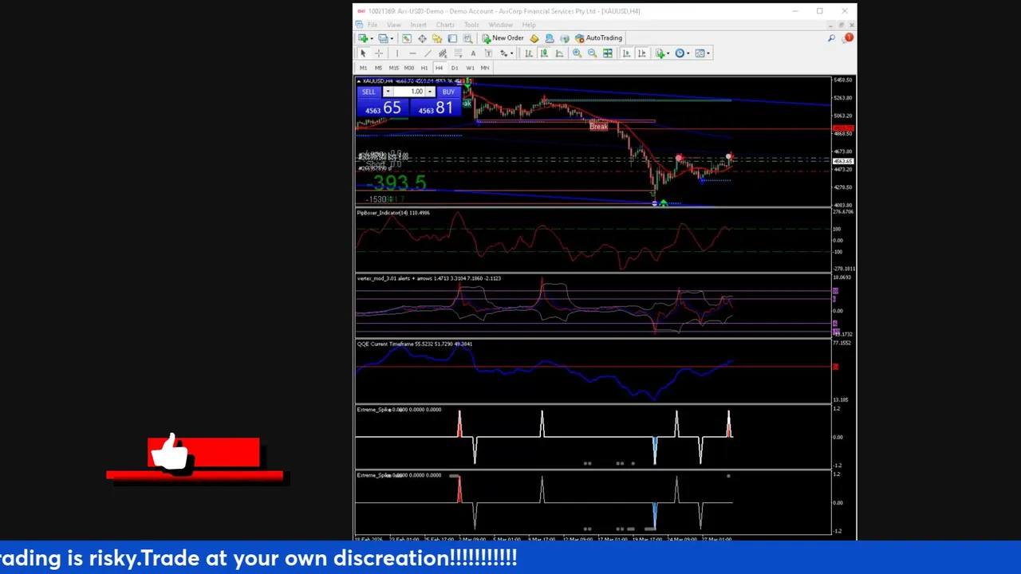Open the search magnifier icon
This screenshot has height=574, width=1021.
click(831, 38)
